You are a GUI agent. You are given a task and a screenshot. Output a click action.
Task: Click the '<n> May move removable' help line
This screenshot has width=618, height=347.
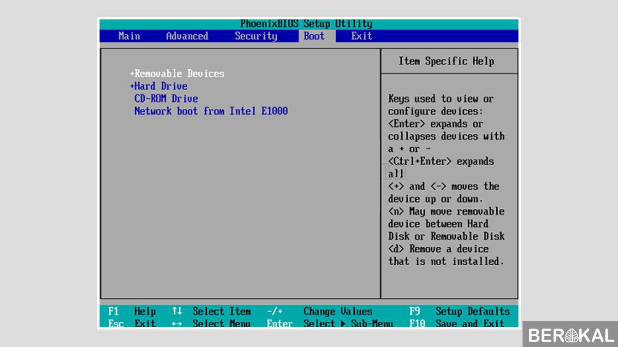pos(446,211)
